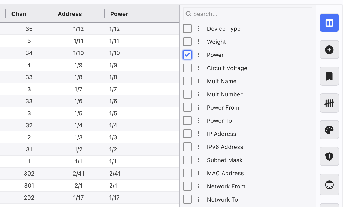This screenshot has height=207, width=343.
Task: Check the MAC Address column checkbox
Action: [x=187, y=173]
